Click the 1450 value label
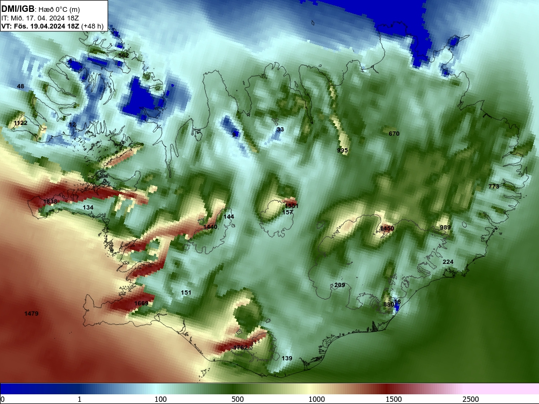The image size is (539, 404). click(387, 228)
